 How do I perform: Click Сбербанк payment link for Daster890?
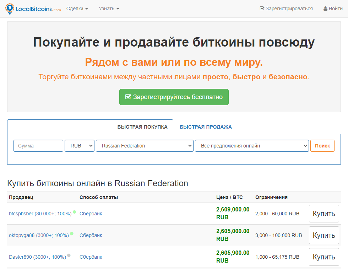[91, 257]
